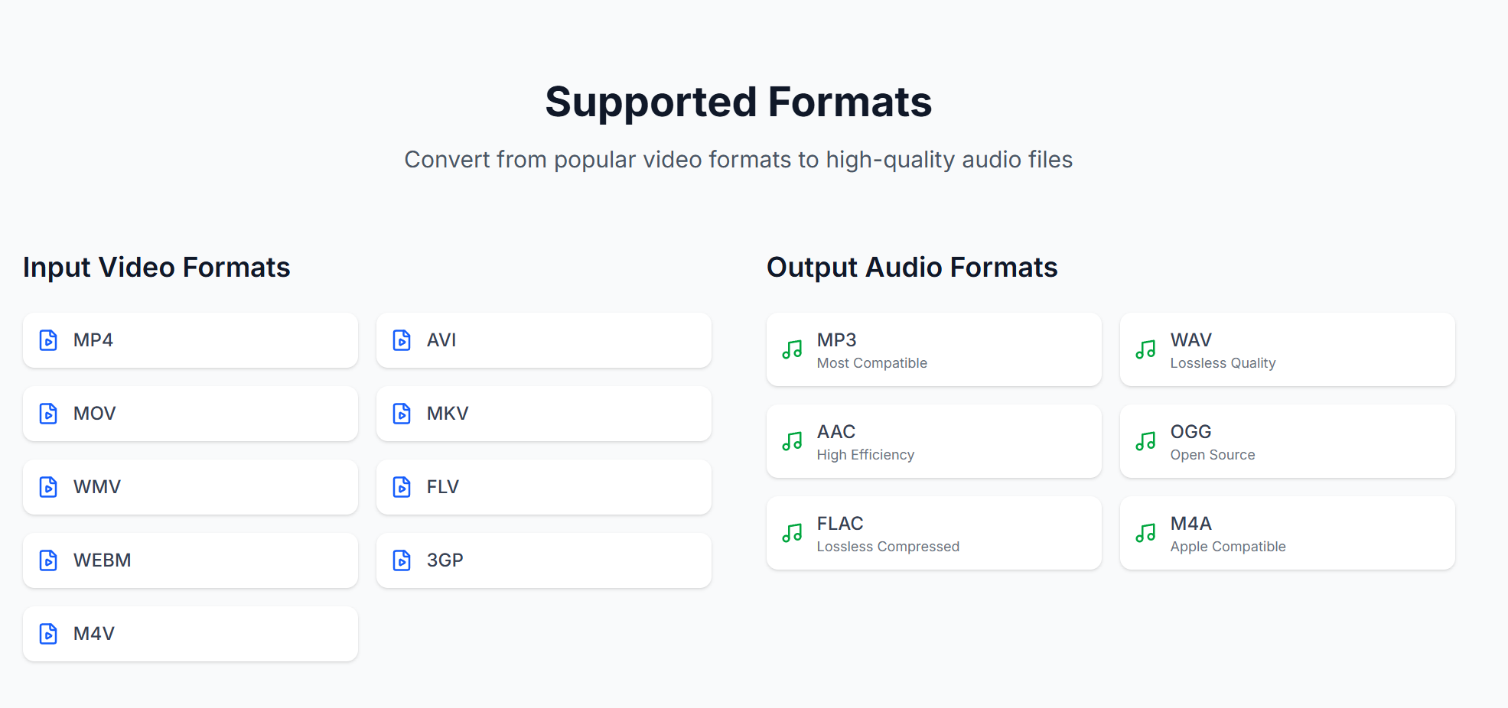1508x708 pixels.
Task: Choose MP3 Most Compatible output format
Action: tap(933, 349)
